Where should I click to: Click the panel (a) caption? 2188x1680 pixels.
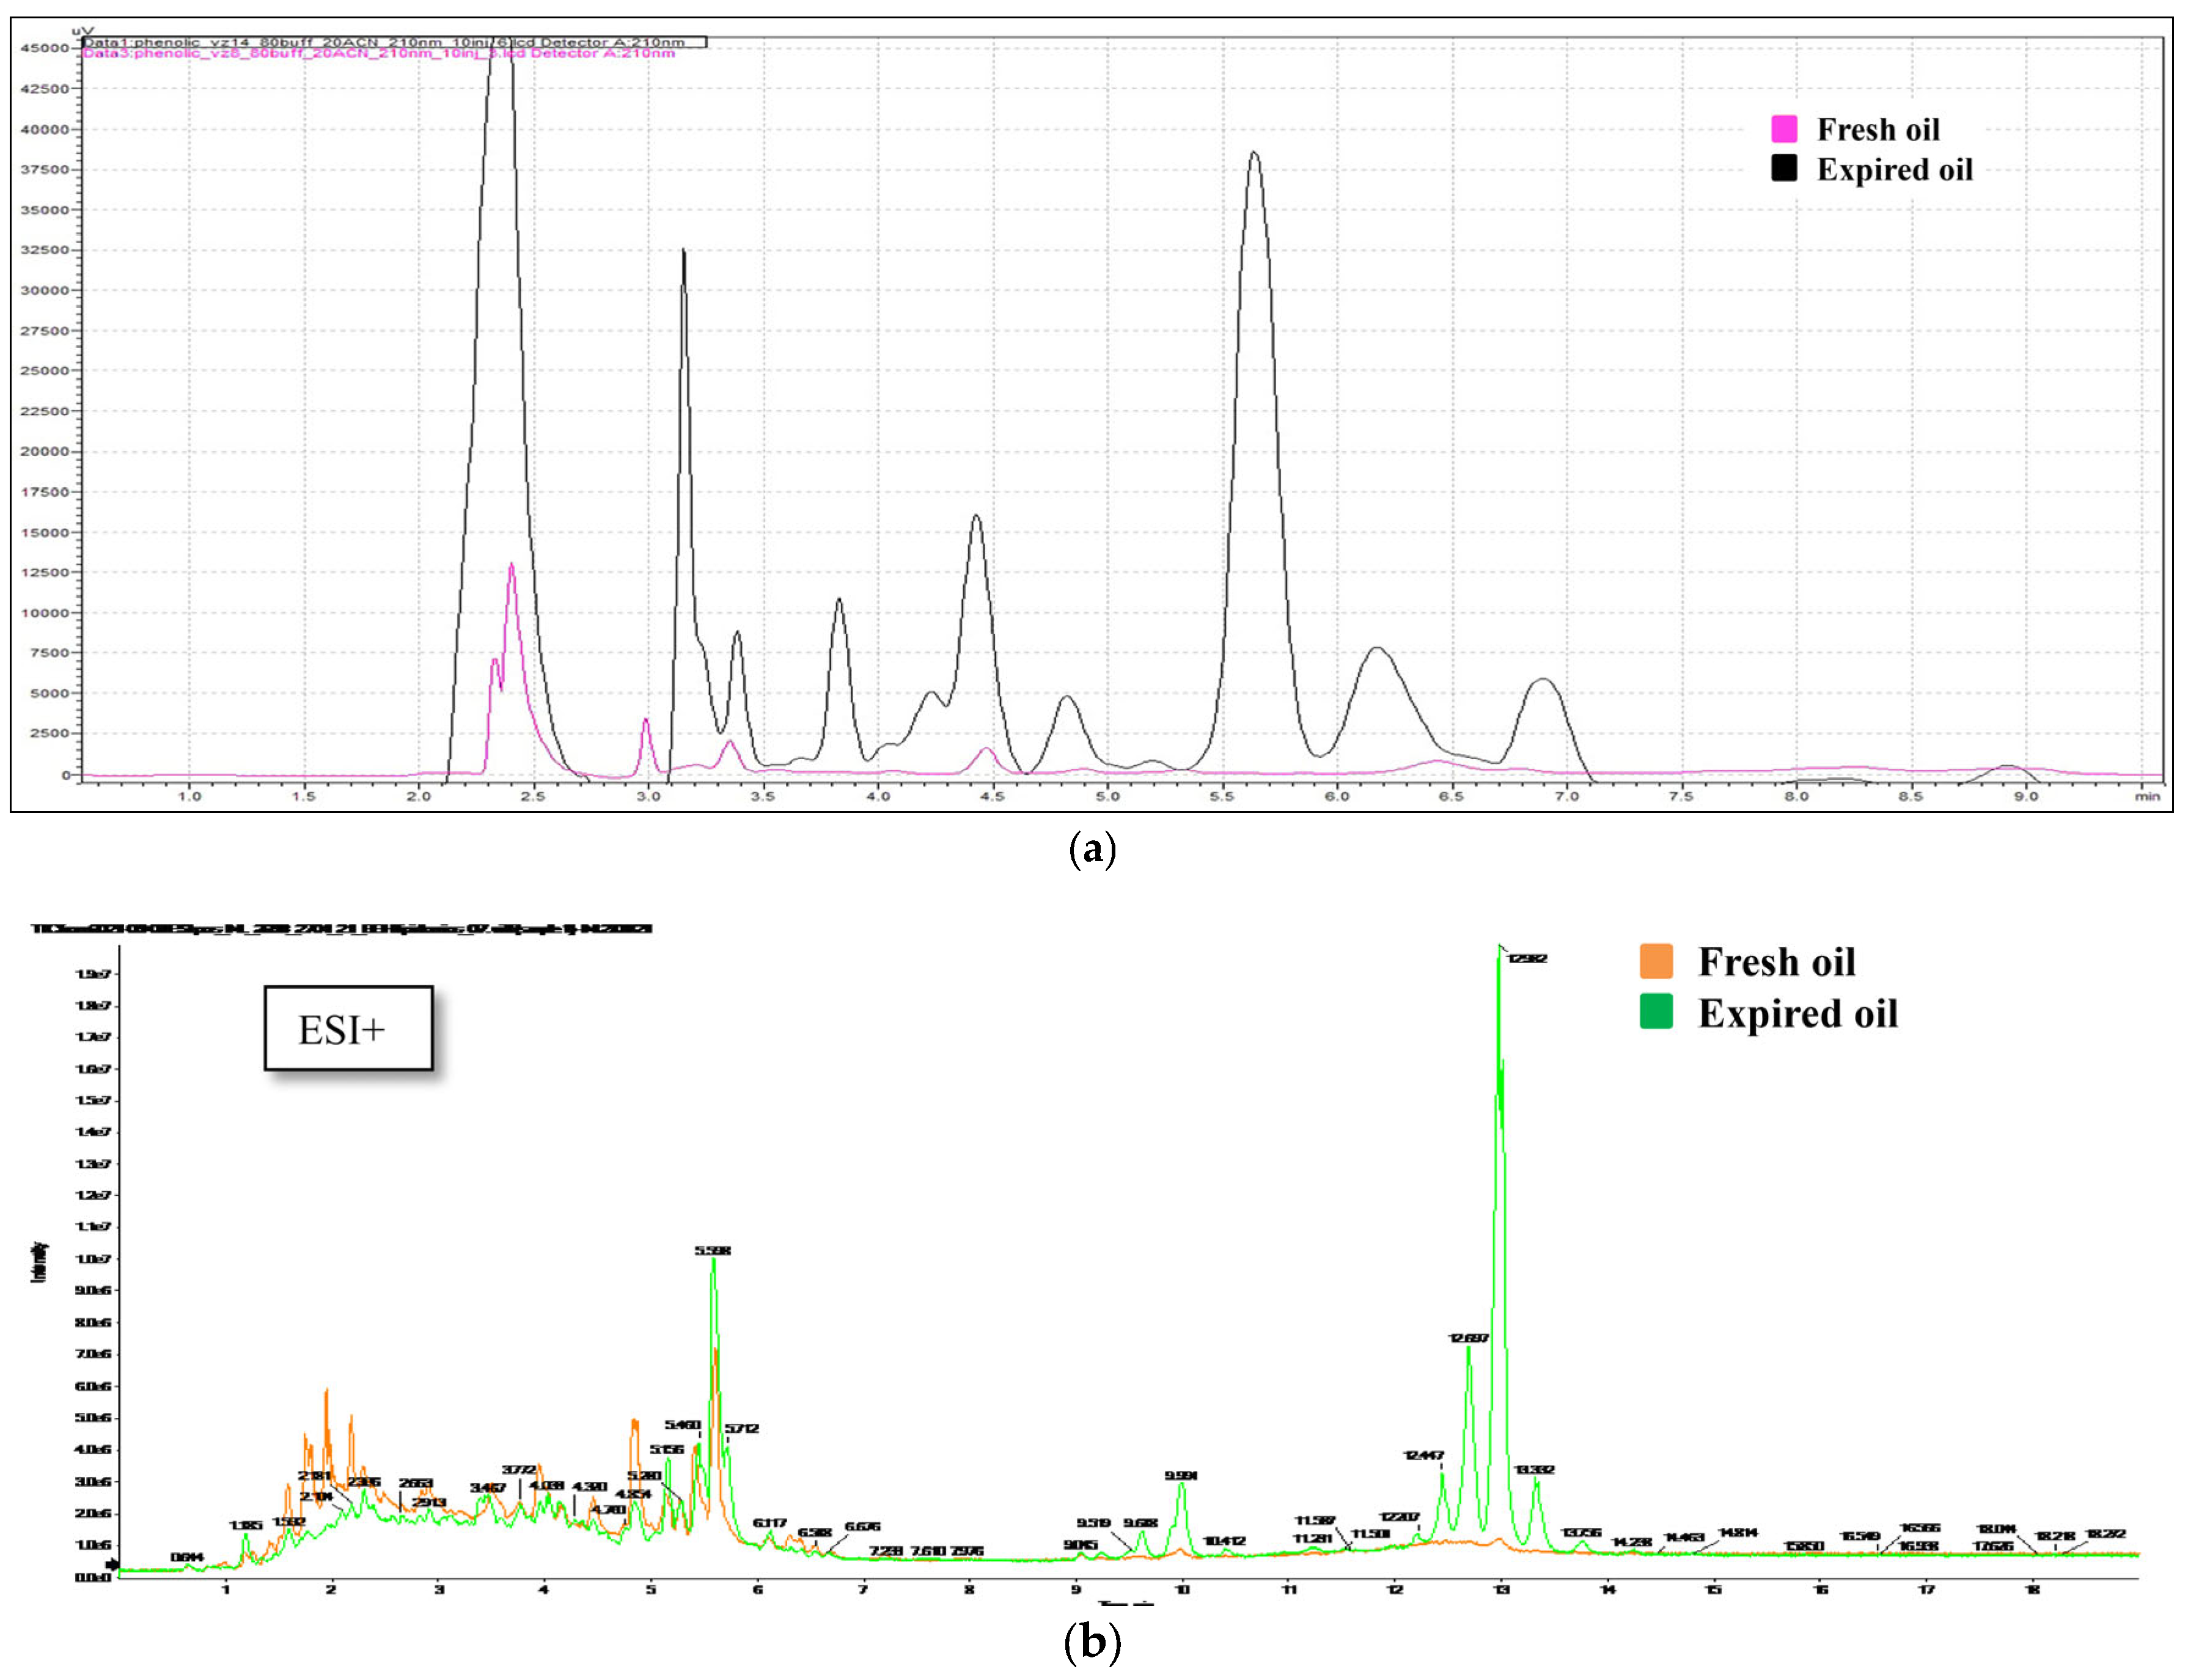click(1092, 850)
